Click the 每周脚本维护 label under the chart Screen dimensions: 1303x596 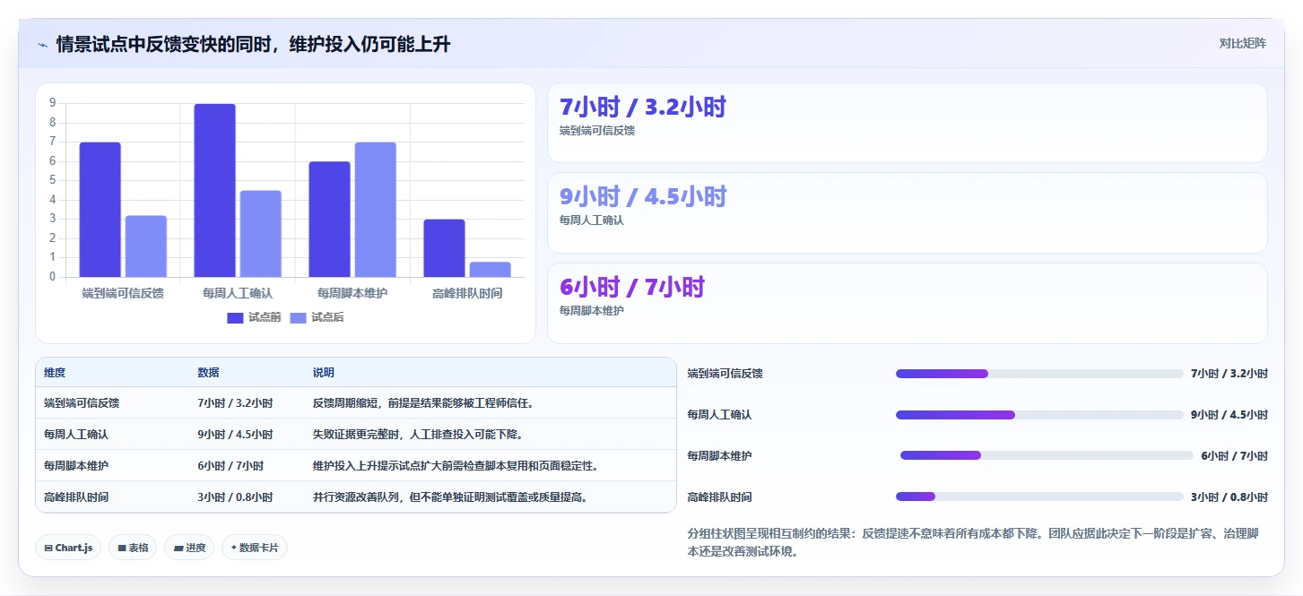pyautogui.click(x=352, y=293)
